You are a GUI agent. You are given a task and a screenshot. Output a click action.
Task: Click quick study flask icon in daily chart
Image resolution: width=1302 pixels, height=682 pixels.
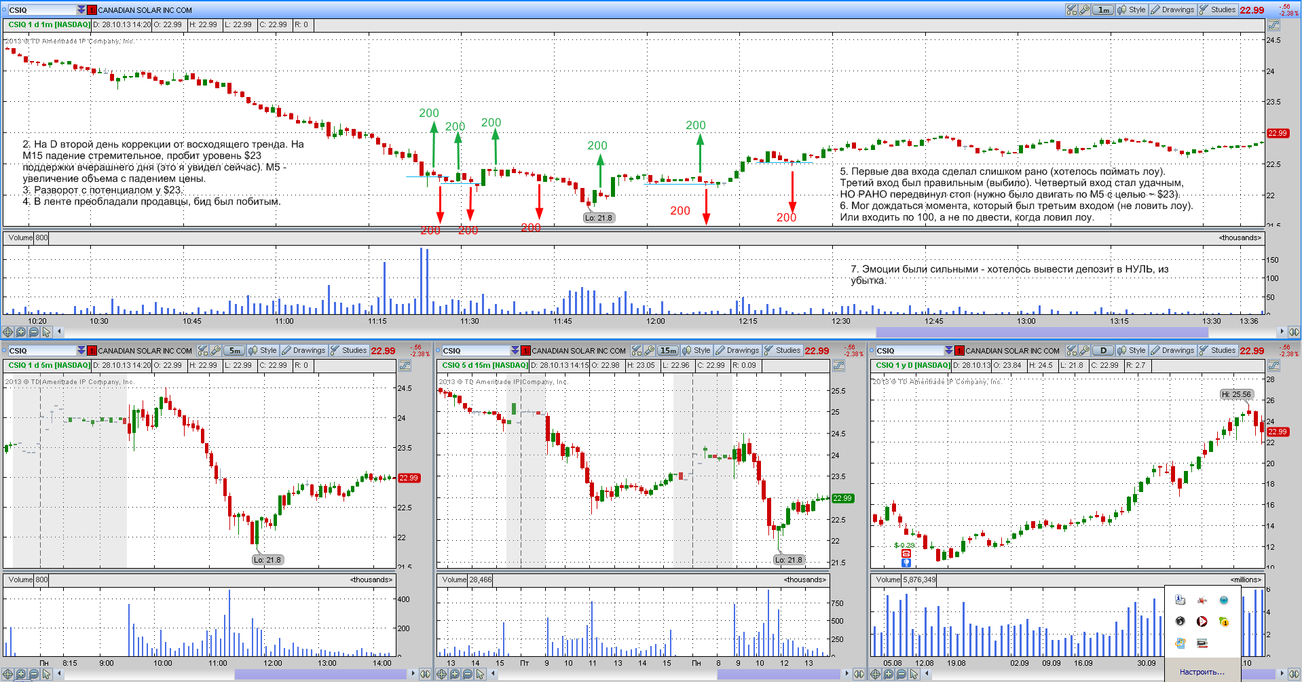(x=1071, y=350)
